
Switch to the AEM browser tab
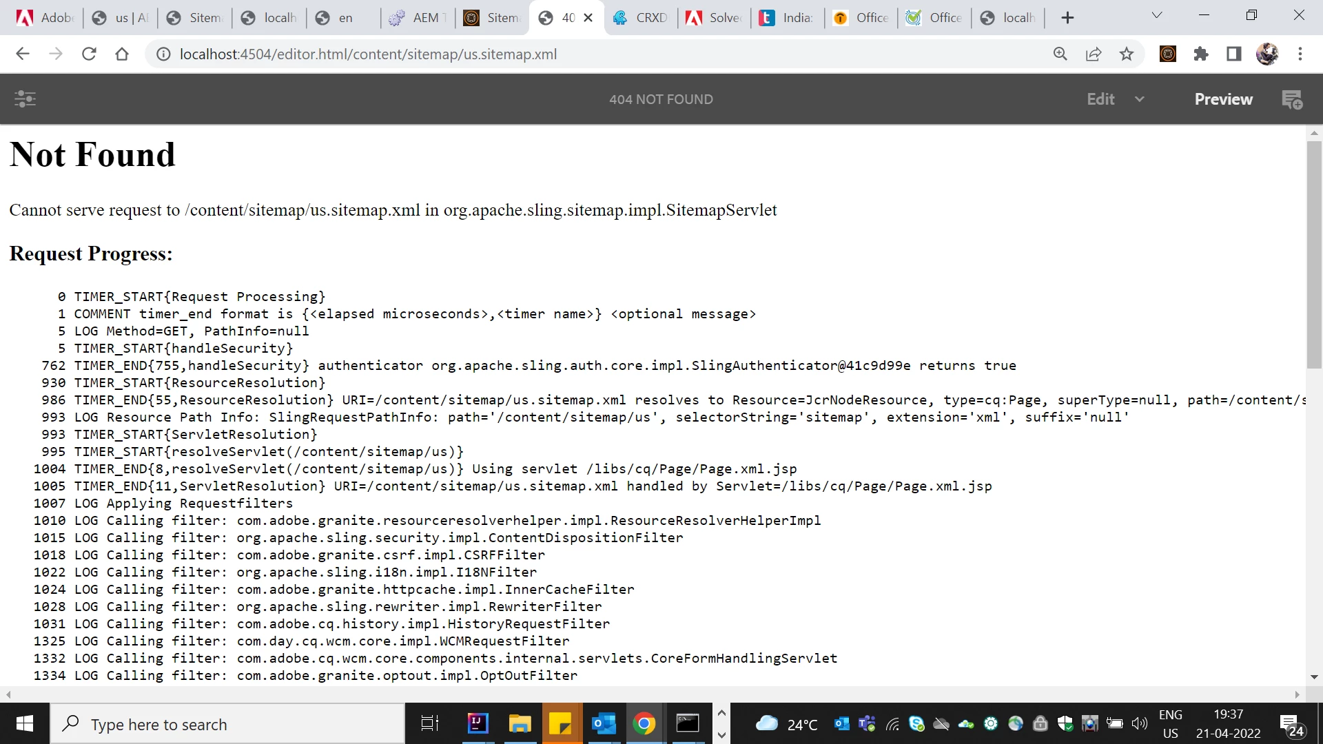(x=418, y=18)
